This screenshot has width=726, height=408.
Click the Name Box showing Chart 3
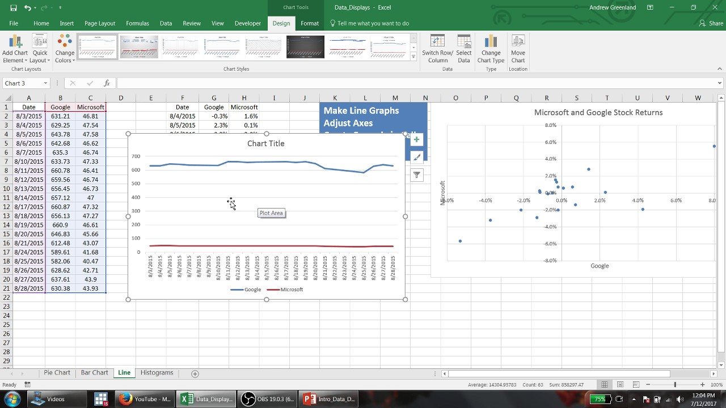tap(22, 83)
